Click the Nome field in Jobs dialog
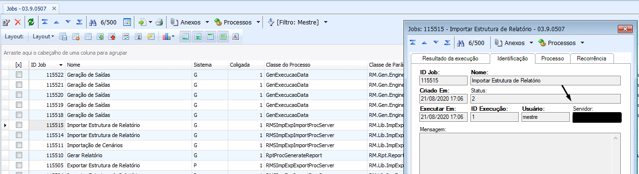 [545, 81]
